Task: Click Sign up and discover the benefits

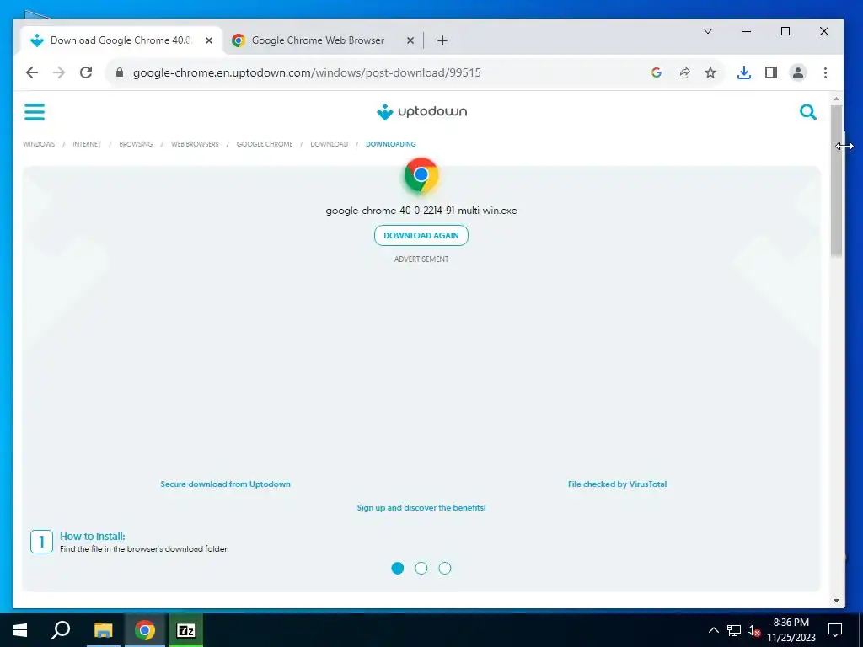Action: [x=421, y=508]
